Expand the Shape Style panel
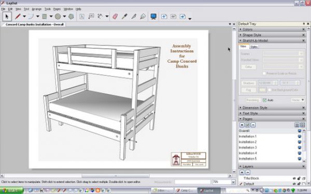Viewport: 311px width, 194px height. [241, 35]
